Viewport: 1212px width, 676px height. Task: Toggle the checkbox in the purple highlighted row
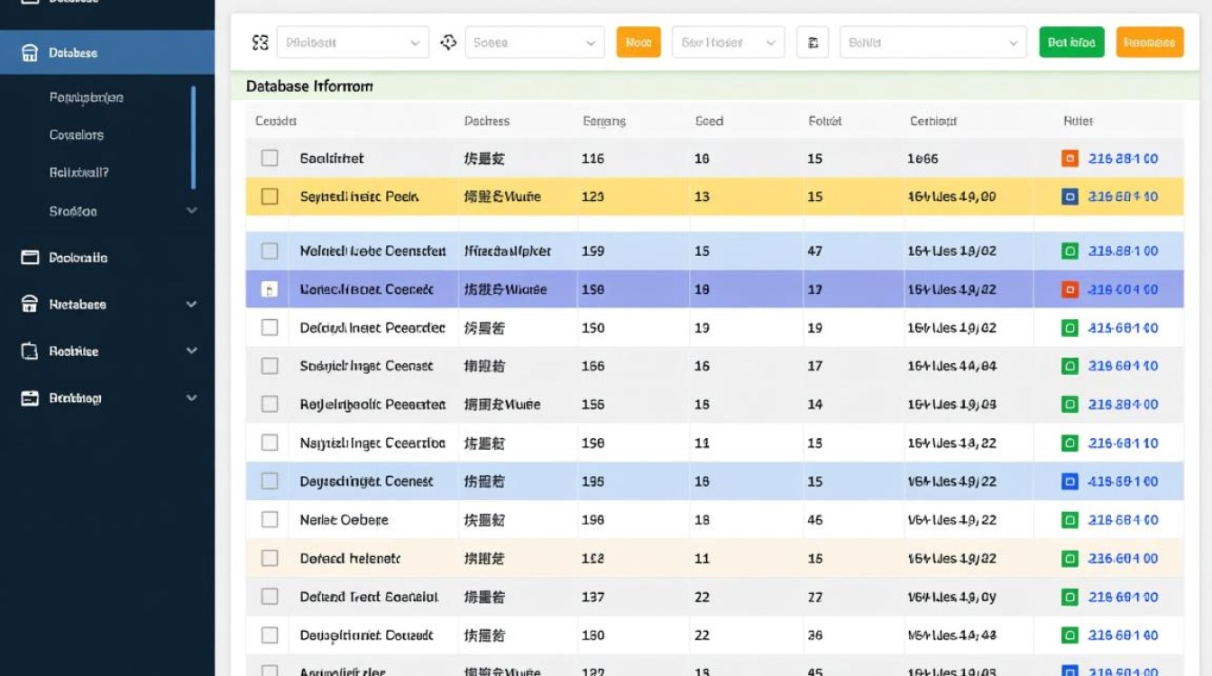click(270, 290)
